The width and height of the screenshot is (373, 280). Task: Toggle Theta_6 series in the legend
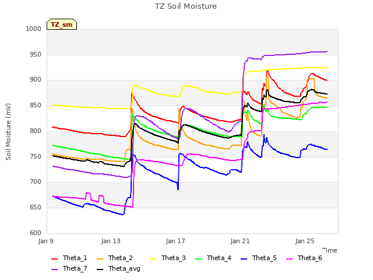[304, 258]
